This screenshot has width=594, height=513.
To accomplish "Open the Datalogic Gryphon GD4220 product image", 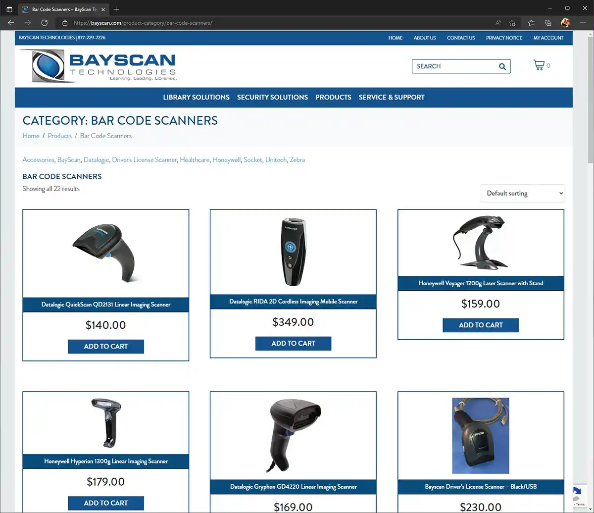I will [x=294, y=436].
